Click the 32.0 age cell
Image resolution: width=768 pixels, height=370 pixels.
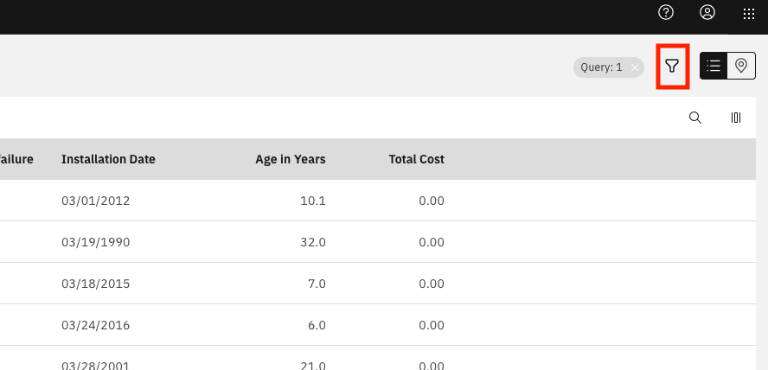(x=313, y=242)
